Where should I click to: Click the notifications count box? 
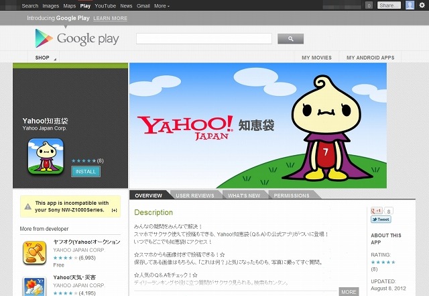[369, 5]
